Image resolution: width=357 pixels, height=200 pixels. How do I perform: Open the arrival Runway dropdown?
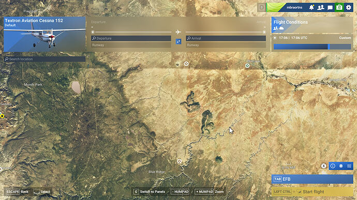pyautogui.click(x=226, y=45)
